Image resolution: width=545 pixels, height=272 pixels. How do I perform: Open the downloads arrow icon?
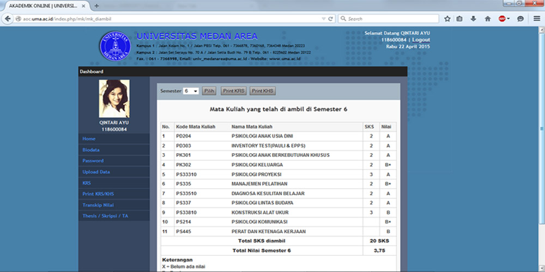473,19
